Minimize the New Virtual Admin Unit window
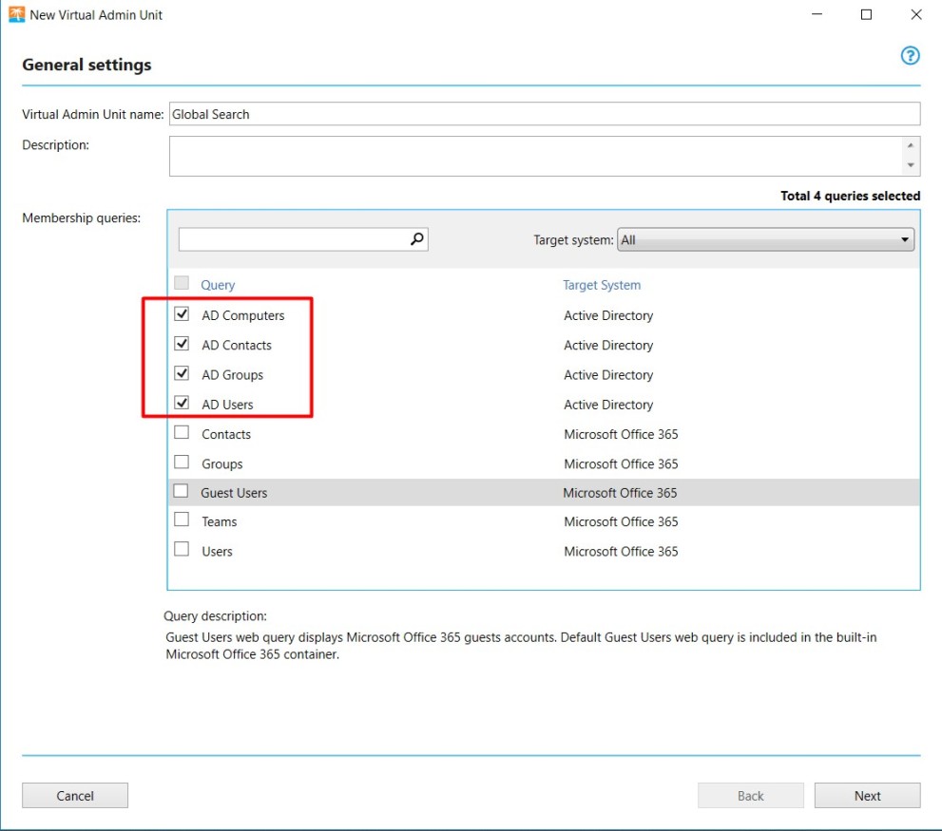This screenshot has width=942, height=831. pyautogui.click(x=817, y=14)
